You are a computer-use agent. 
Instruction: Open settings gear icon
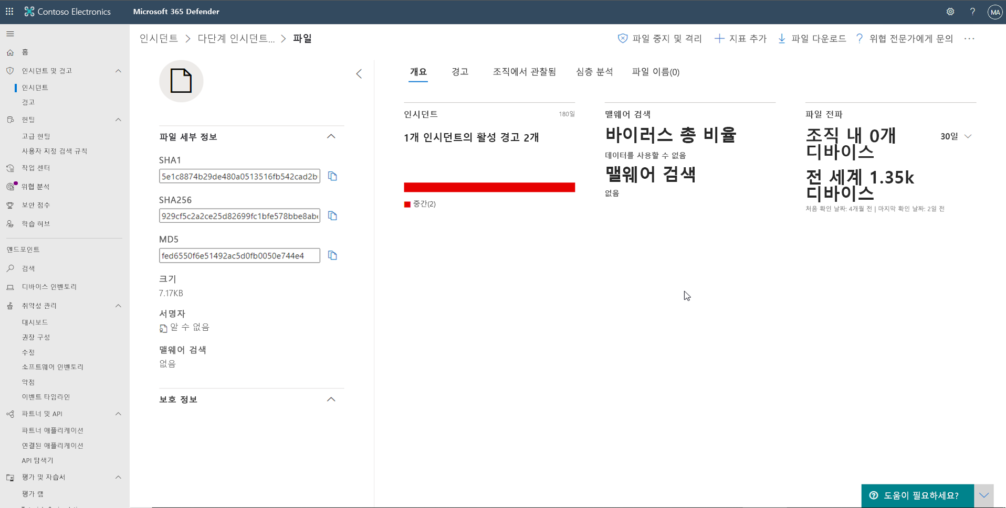[x=950, y=12]
